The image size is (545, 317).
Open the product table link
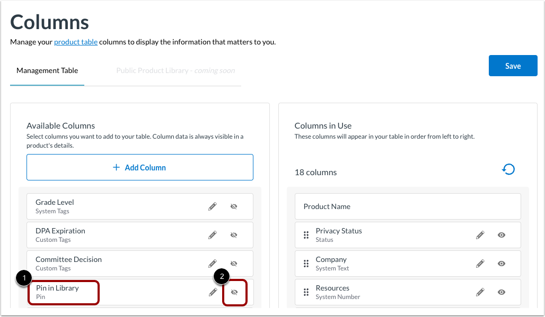click(x=75, y=42)
